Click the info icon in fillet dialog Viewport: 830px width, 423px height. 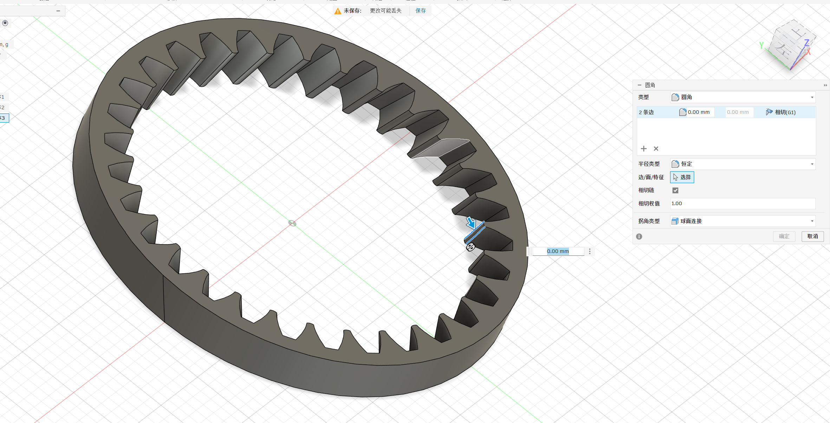pyautogui.click(x=639, y=236)
